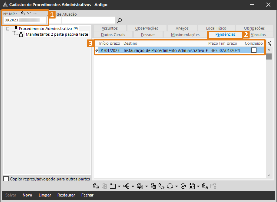The width and height of the screenshot is (277, 202).
Task: Collapse the Procedimento Administrativo-PA tree node
Action: point(8,29)
